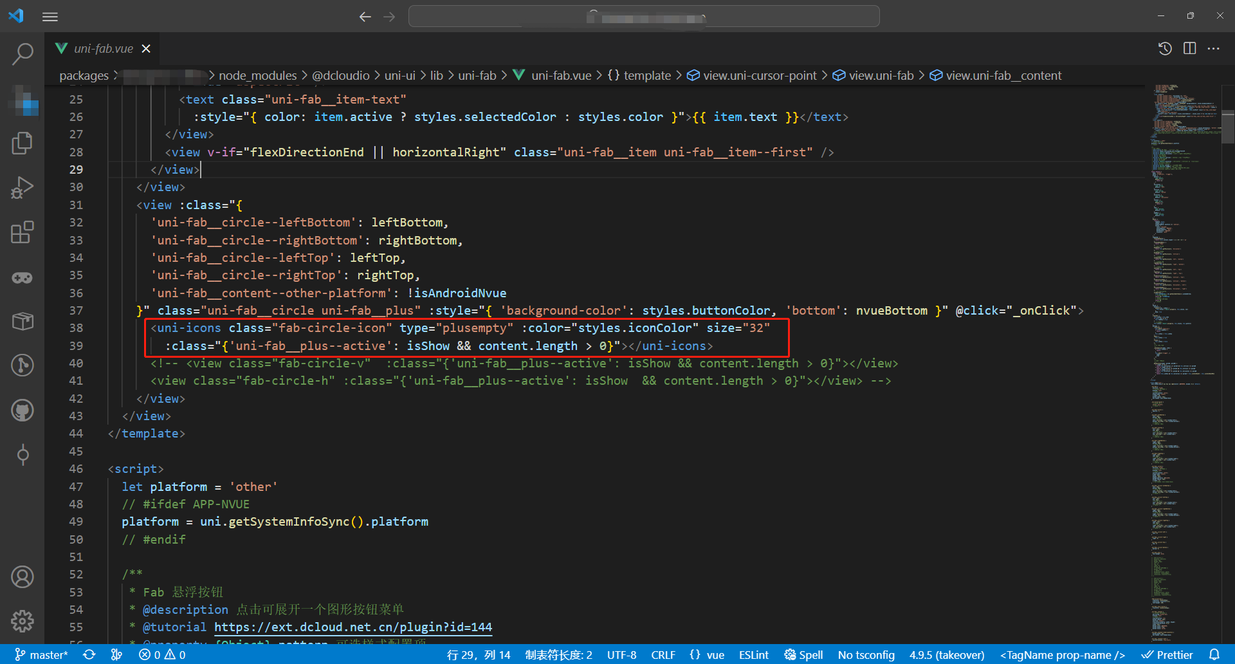1235x664 pixels.
Task: Open the Run and Debug view
Action: pyautogui.click(x=23, y=187)
